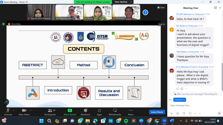Screen dimensions: 223x125
Task: Open the View Options dropdown
Action: click(x=123, y=2)
